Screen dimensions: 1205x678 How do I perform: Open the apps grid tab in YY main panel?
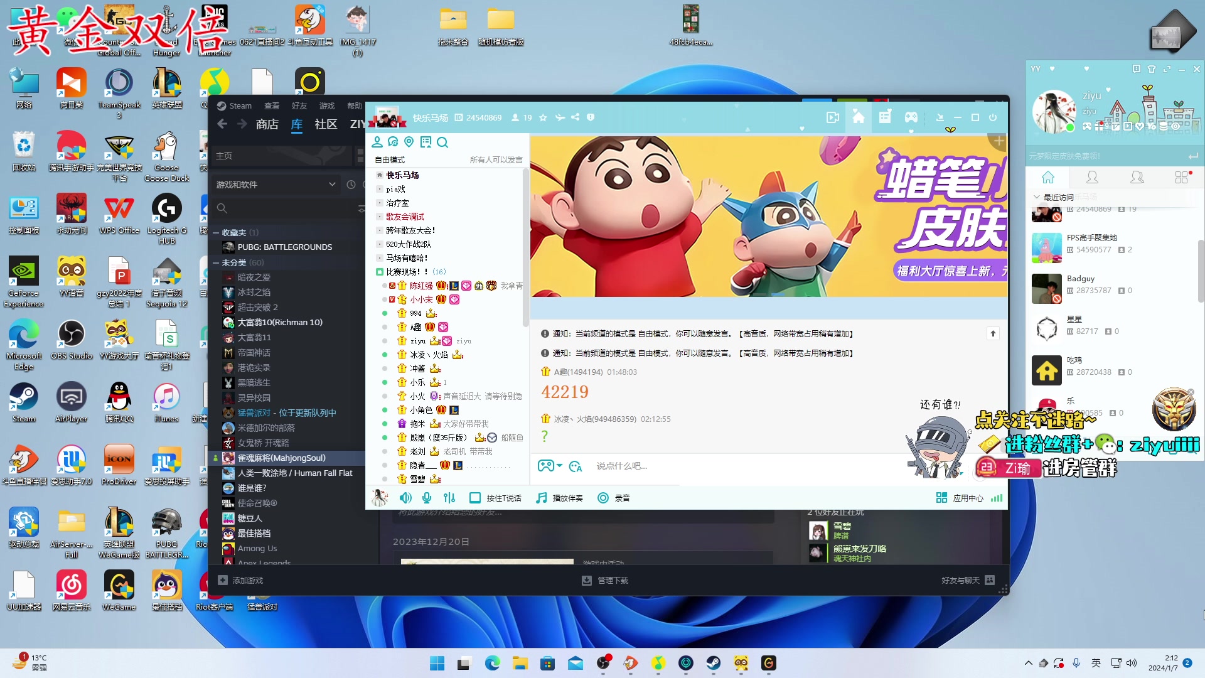pyautogui.click(x=1182, y=178)
